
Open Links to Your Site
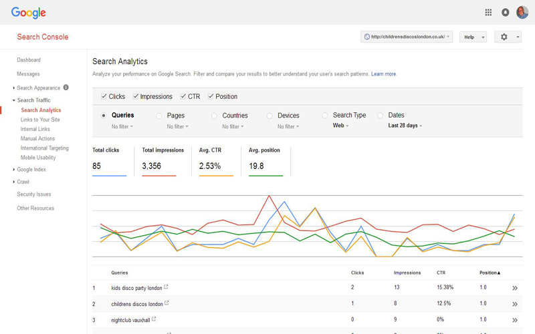click(x=40, y=120)
